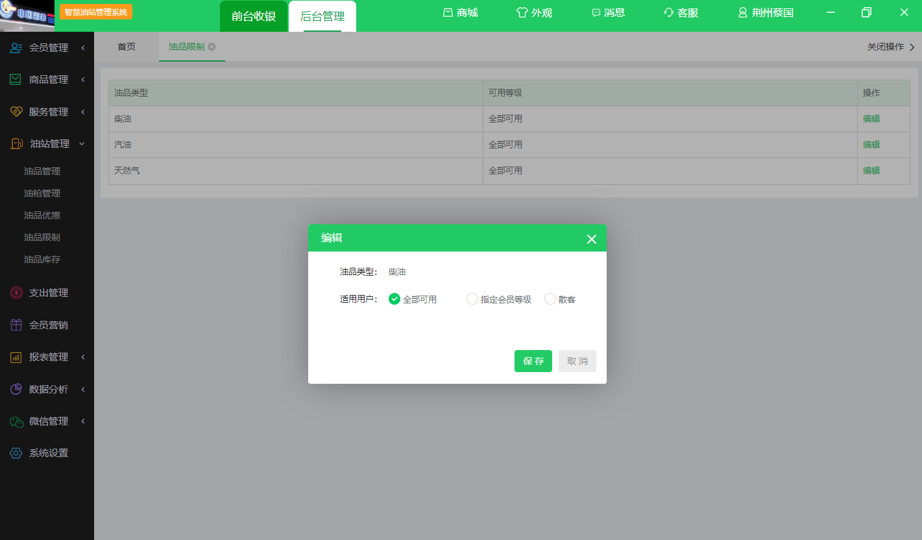Click the green 保存 button
This screenshot has width=922, height=540.
pyautogui.click(x=533, y=361)
